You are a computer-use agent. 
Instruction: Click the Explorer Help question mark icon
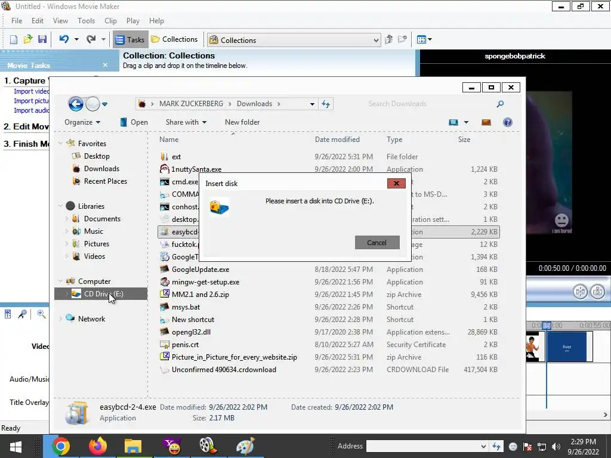(507, 122)
